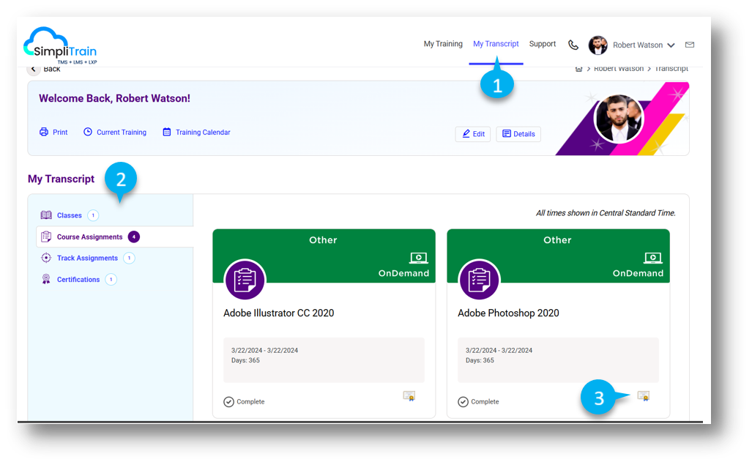Viewport: 752px width, 465px height.
Task: Select Certifications in the sidebar
Action: 78,280
